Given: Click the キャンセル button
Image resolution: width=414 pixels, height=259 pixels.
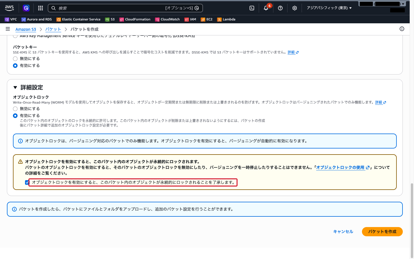Looking at the screenshot, I should (343, 232).
